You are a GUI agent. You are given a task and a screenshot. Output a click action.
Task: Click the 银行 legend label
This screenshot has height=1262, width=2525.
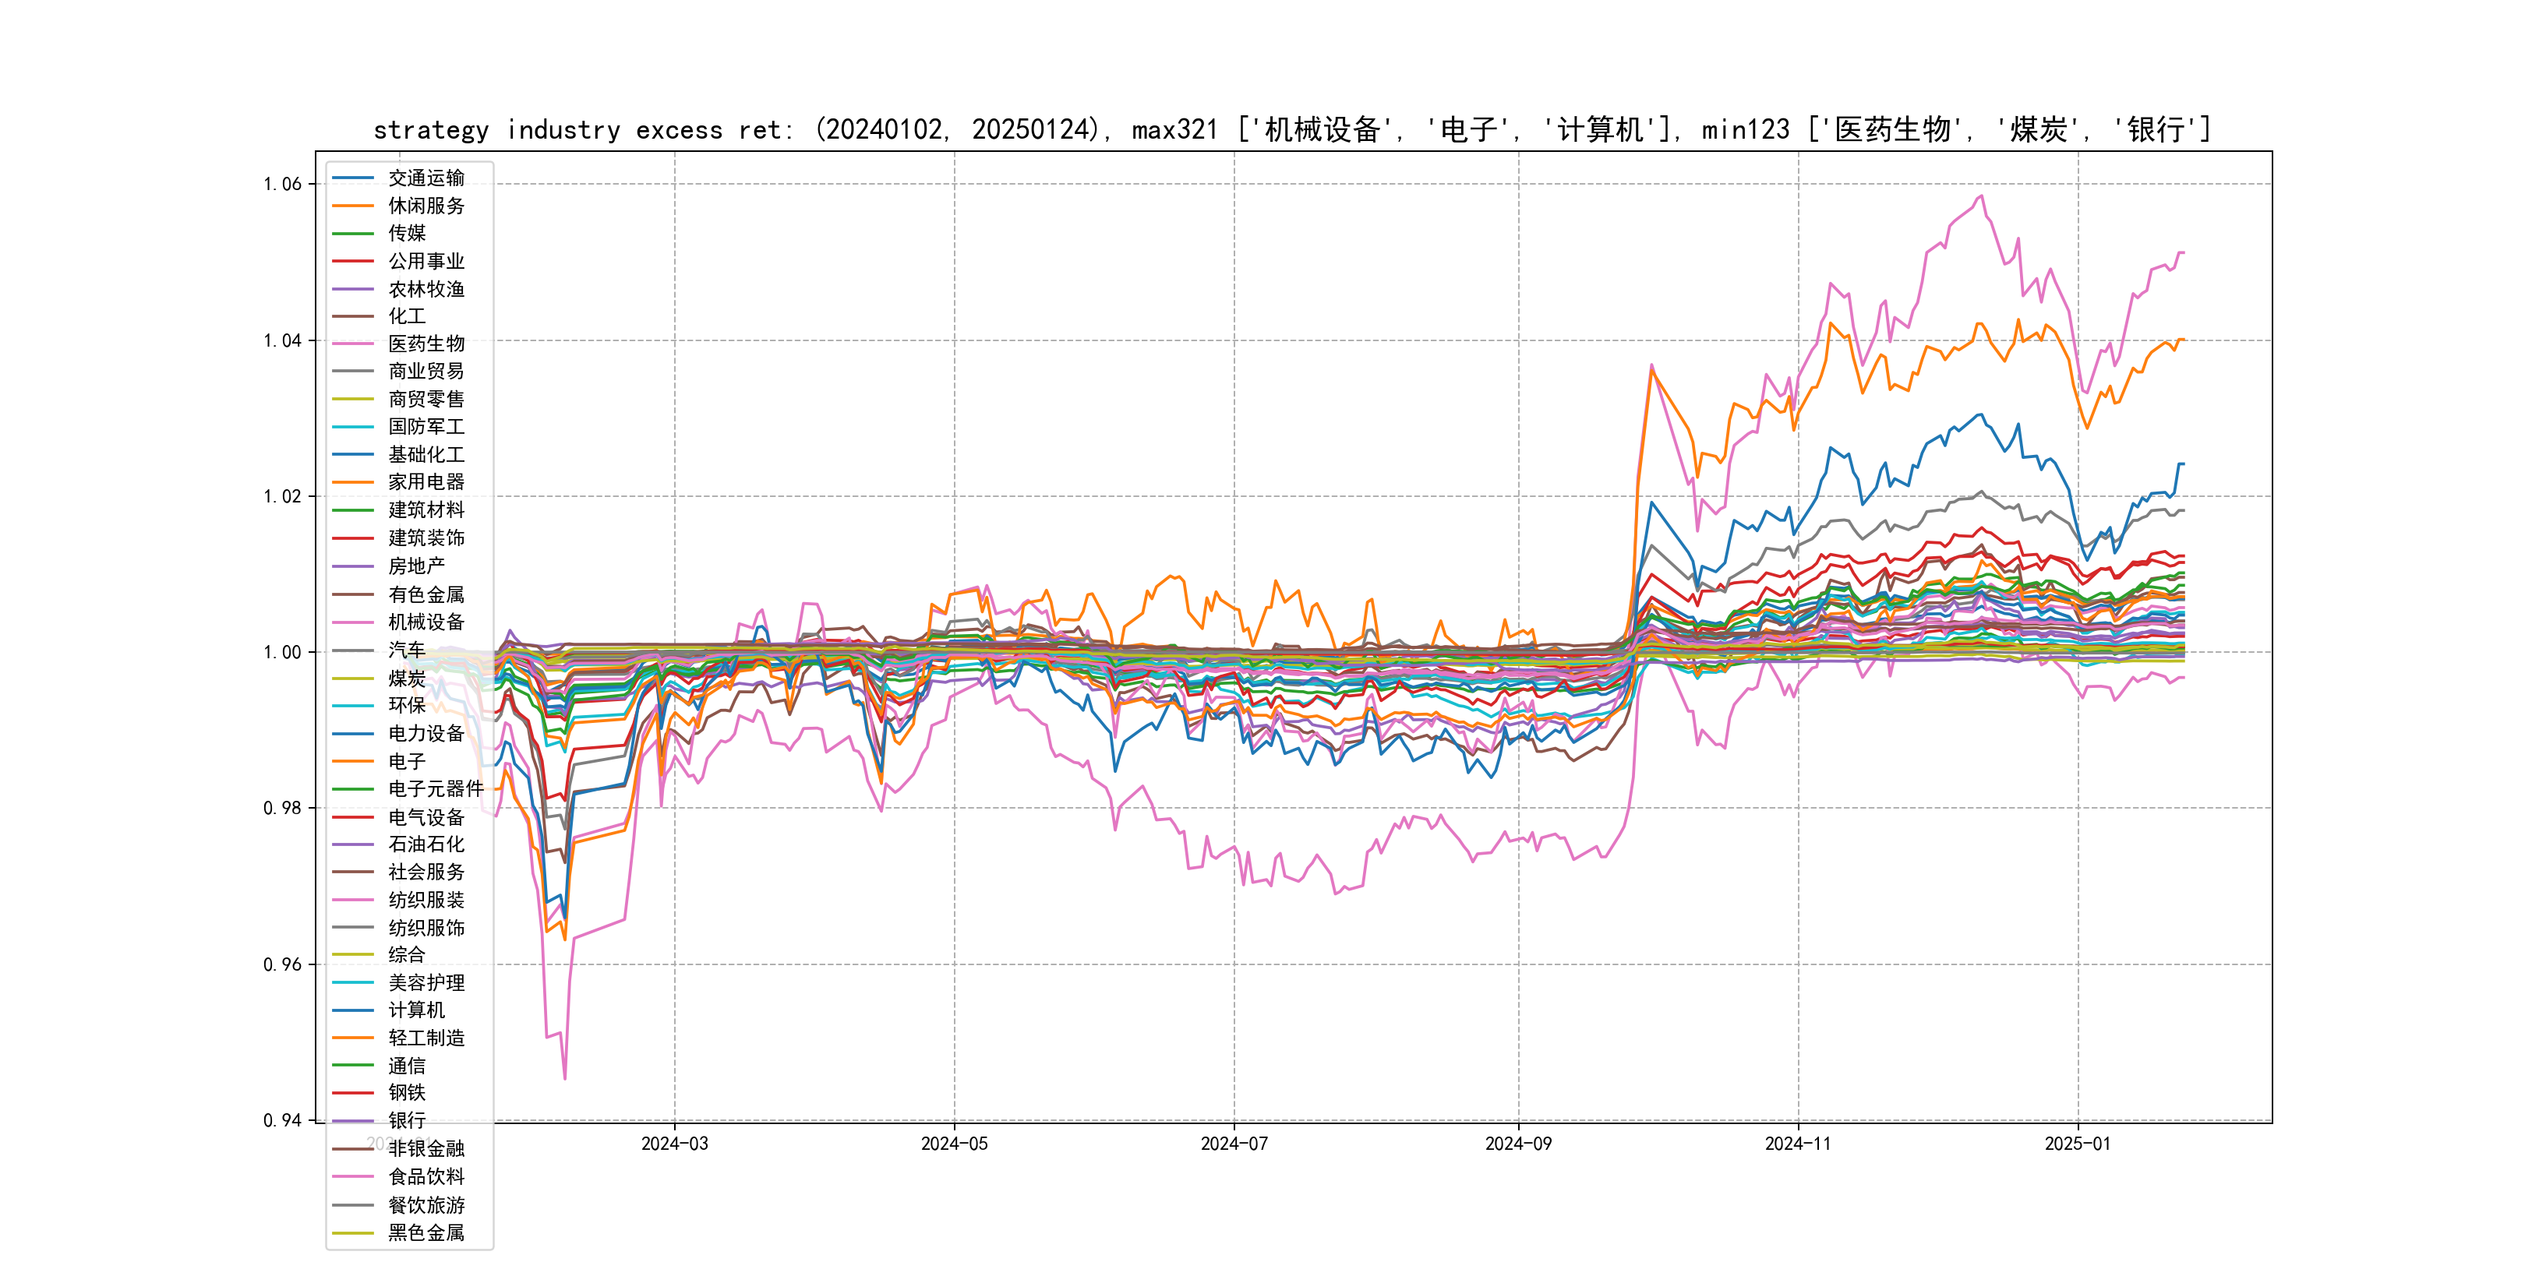click(x=407, y=1121)
